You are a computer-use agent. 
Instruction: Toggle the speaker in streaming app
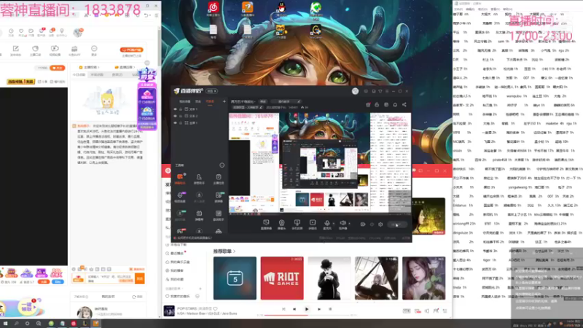click(x=343, y=224)
